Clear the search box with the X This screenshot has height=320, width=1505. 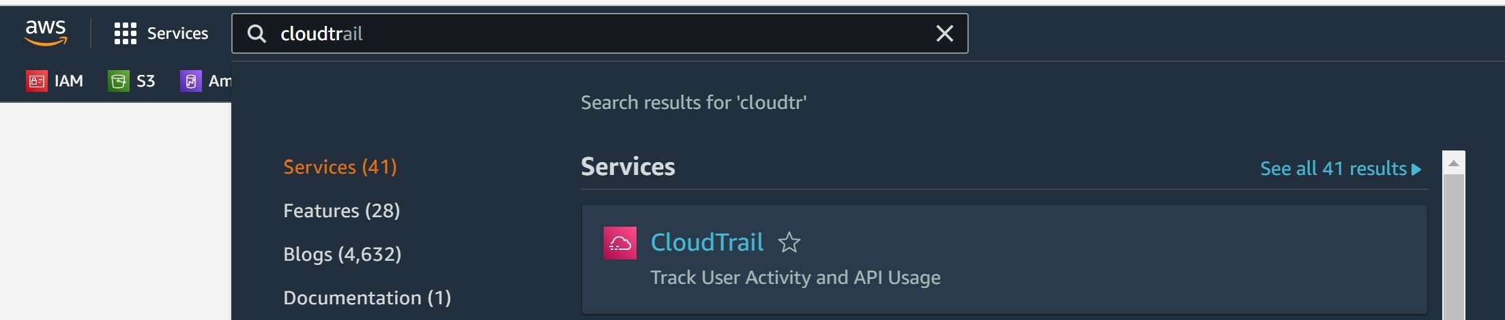944,33
